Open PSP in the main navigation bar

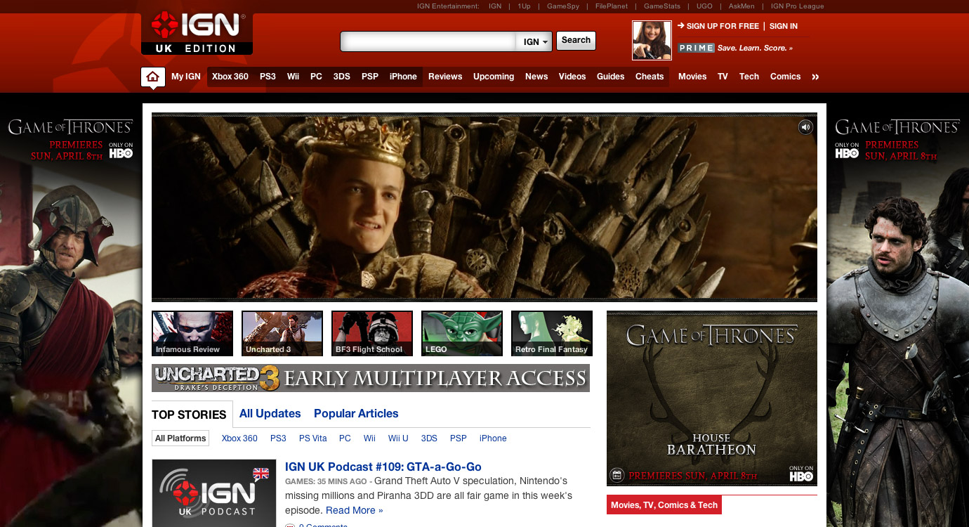point(370,77)
